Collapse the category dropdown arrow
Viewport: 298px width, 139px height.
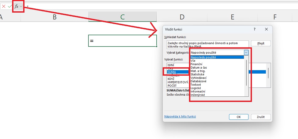click(246, 53)
